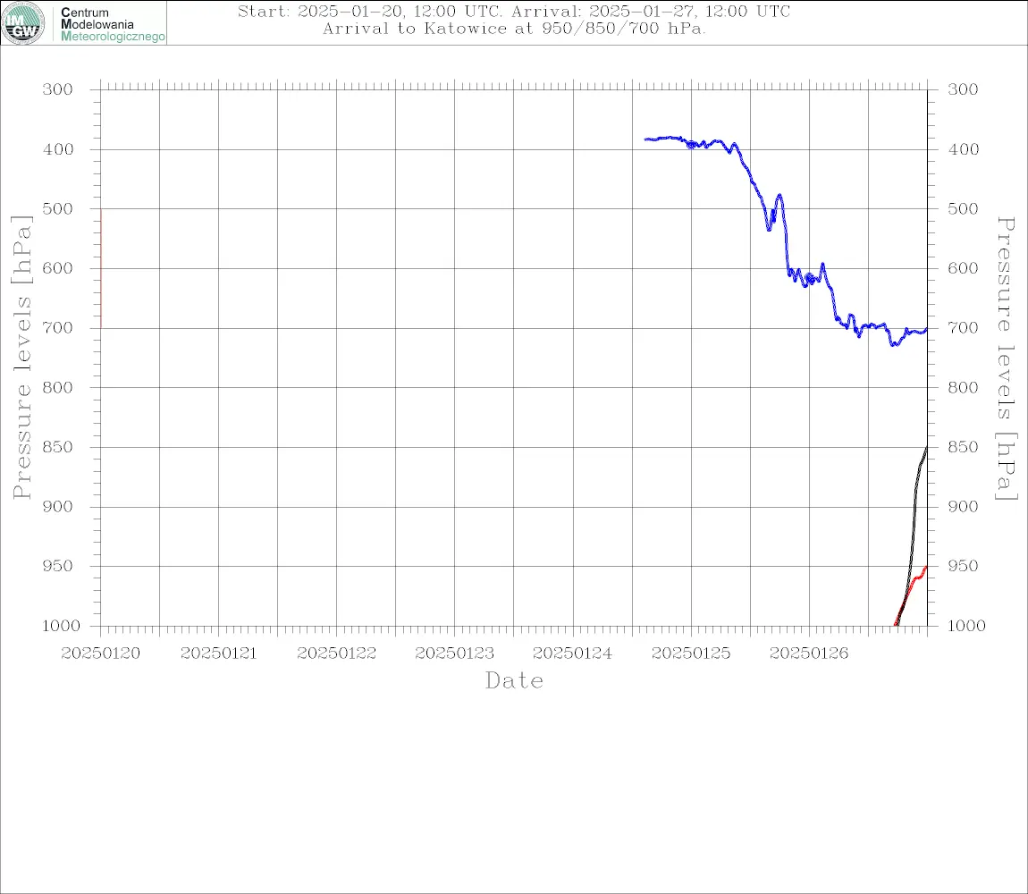Click the left axis 950 label
The width and height of the screenshot is (1028, 894).
(58, 565)
